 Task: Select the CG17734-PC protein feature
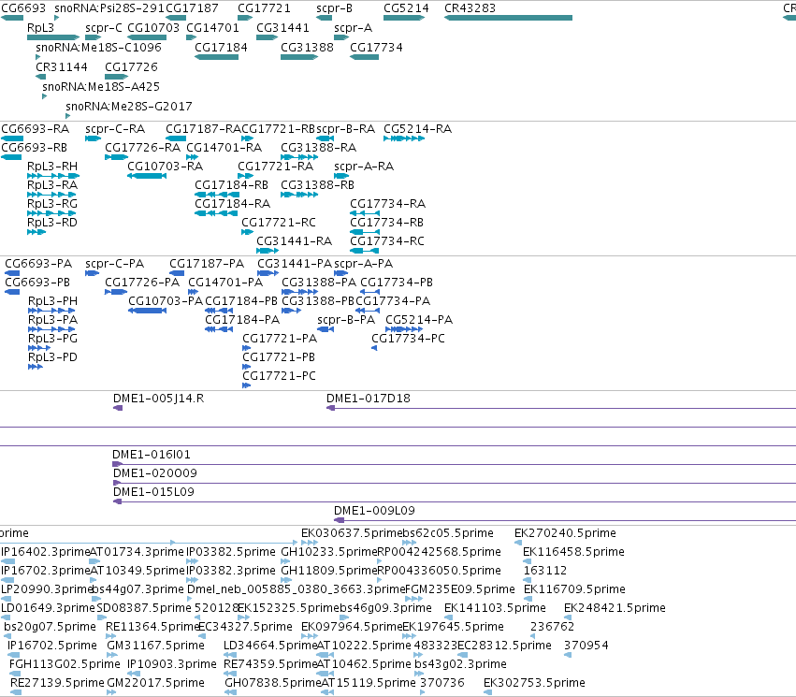(x=374, y=348)
